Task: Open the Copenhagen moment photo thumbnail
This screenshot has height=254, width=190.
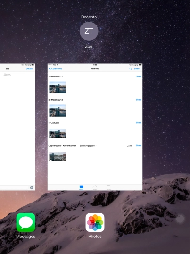Action: 58,157
